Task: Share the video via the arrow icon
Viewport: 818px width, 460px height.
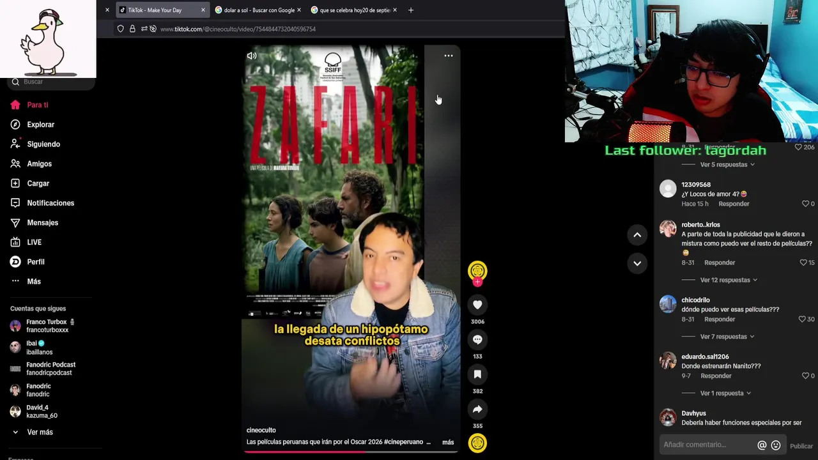Action: (x=477, y=409)
